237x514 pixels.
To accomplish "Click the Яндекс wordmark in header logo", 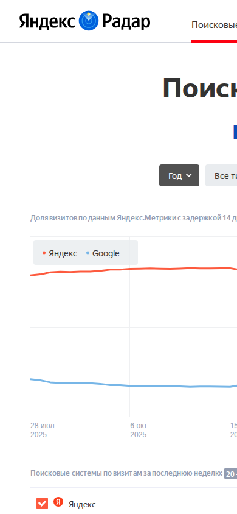I will click(x=47, y=22).
